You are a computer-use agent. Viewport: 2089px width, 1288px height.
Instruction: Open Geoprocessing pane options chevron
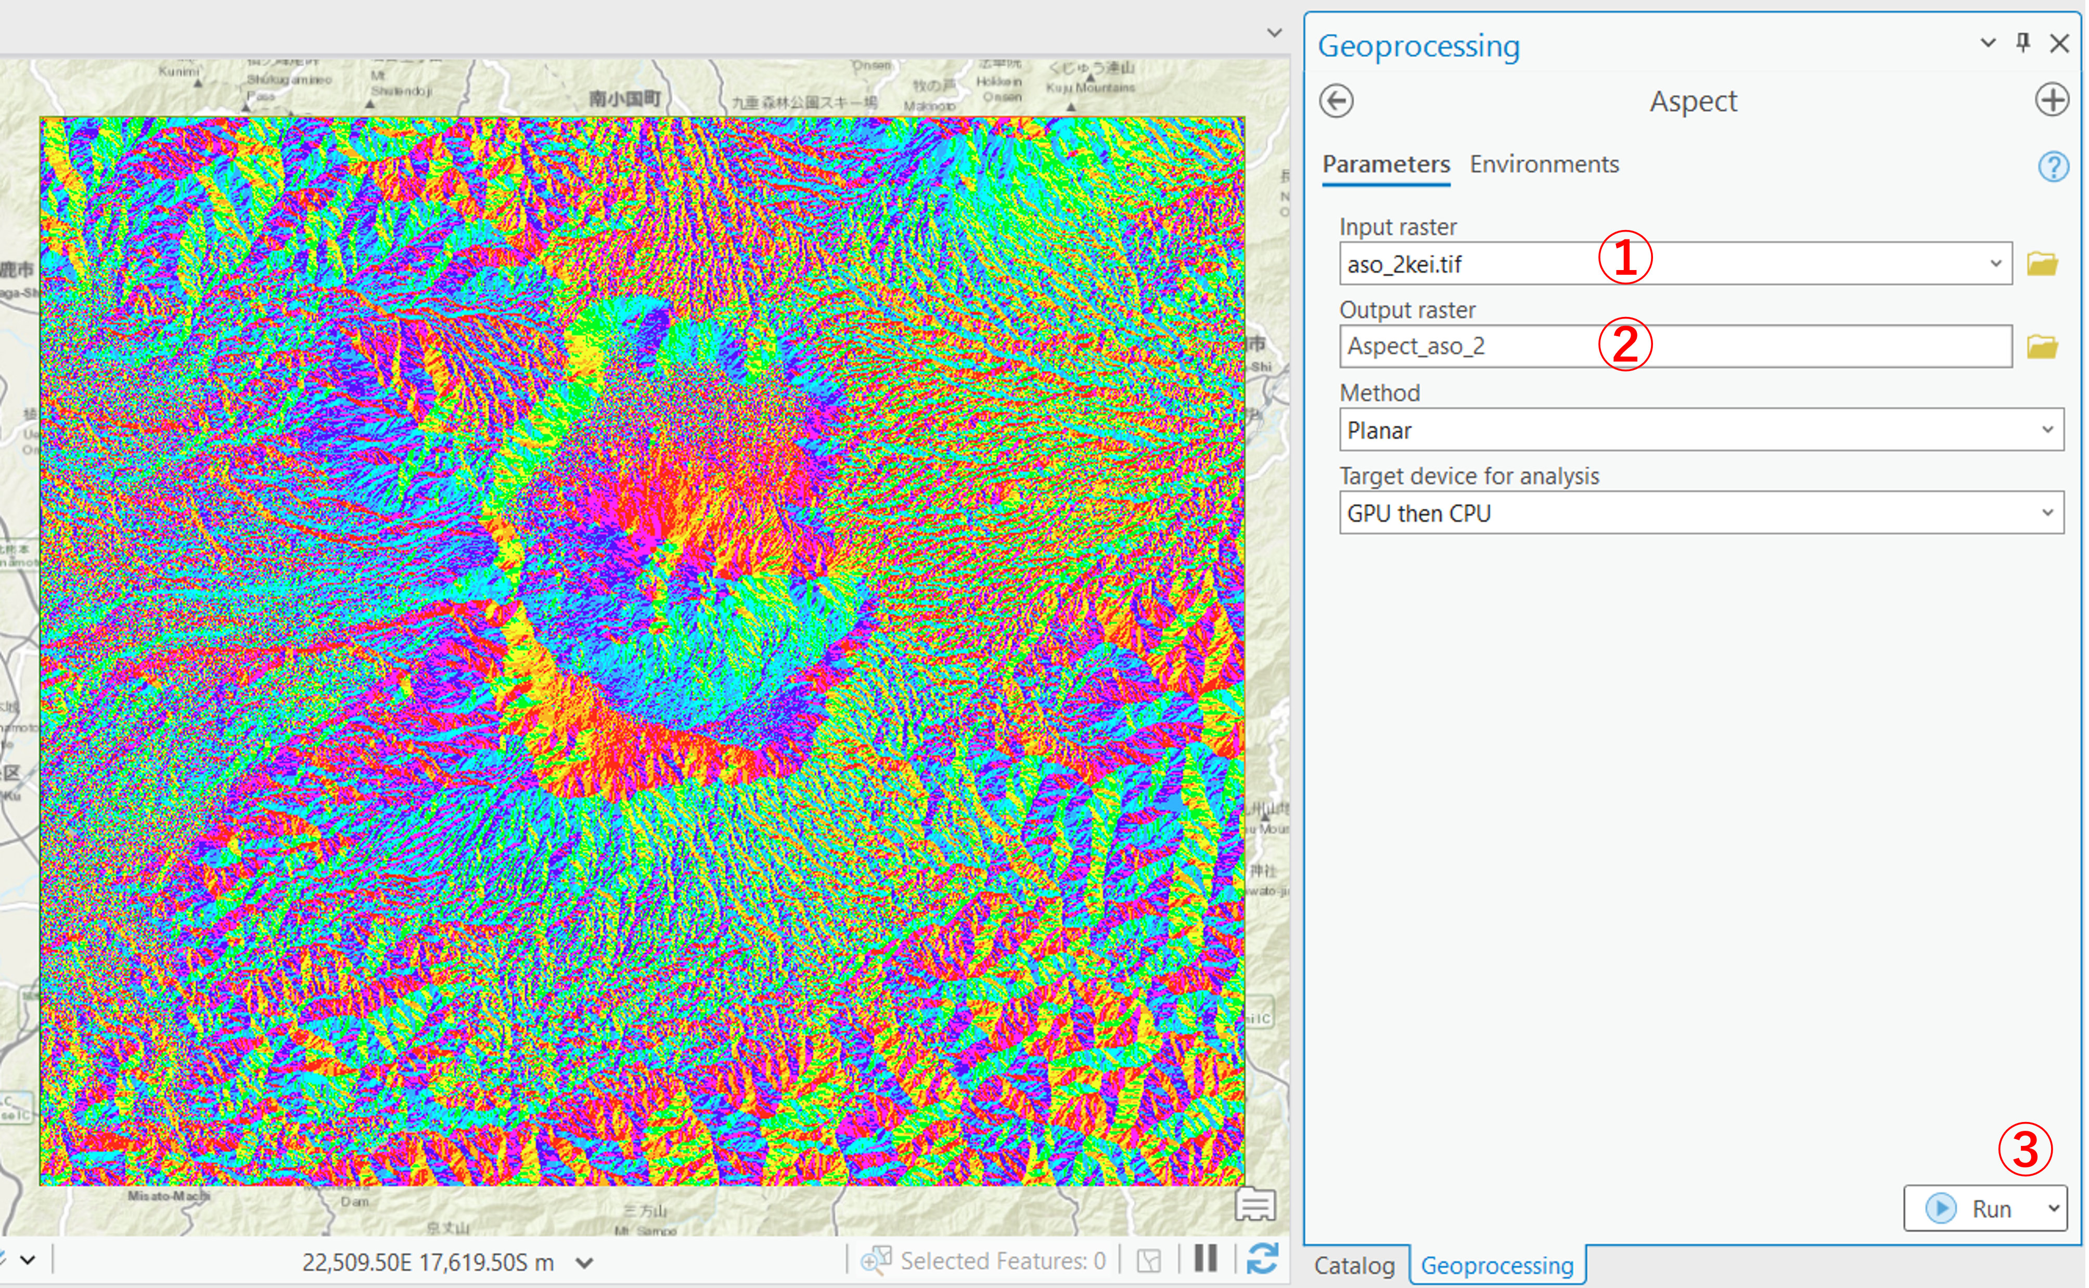pyautogui.click(x=1988, y=42)
